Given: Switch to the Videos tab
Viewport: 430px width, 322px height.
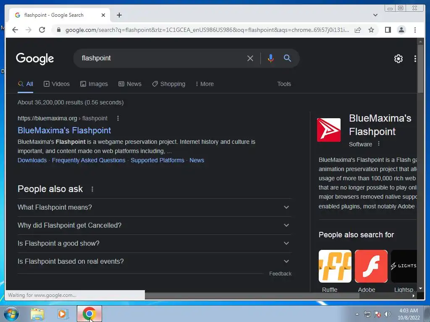Looking at the screenshot, I should (x=57, y=84).
